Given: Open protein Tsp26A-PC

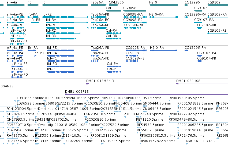Looking at the screenshot, I should 100,53.
